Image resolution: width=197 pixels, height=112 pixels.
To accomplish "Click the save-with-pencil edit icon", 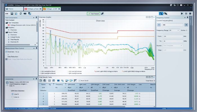I will (x=16, y=13).
